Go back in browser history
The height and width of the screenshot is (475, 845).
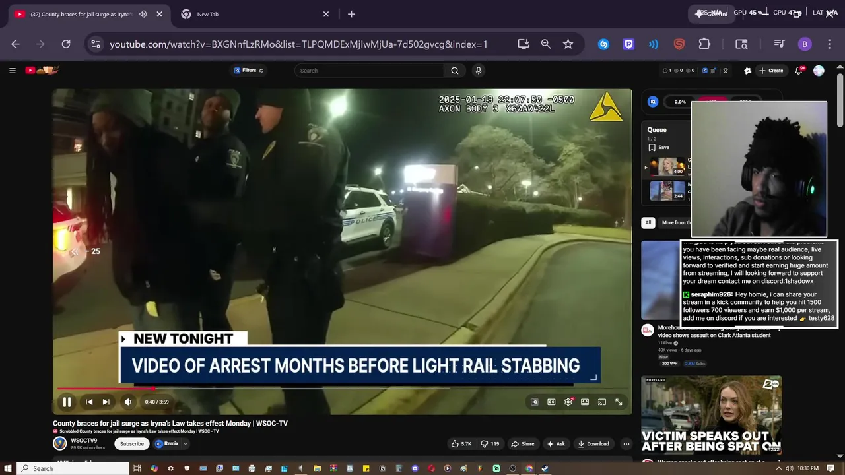point(16,44)
